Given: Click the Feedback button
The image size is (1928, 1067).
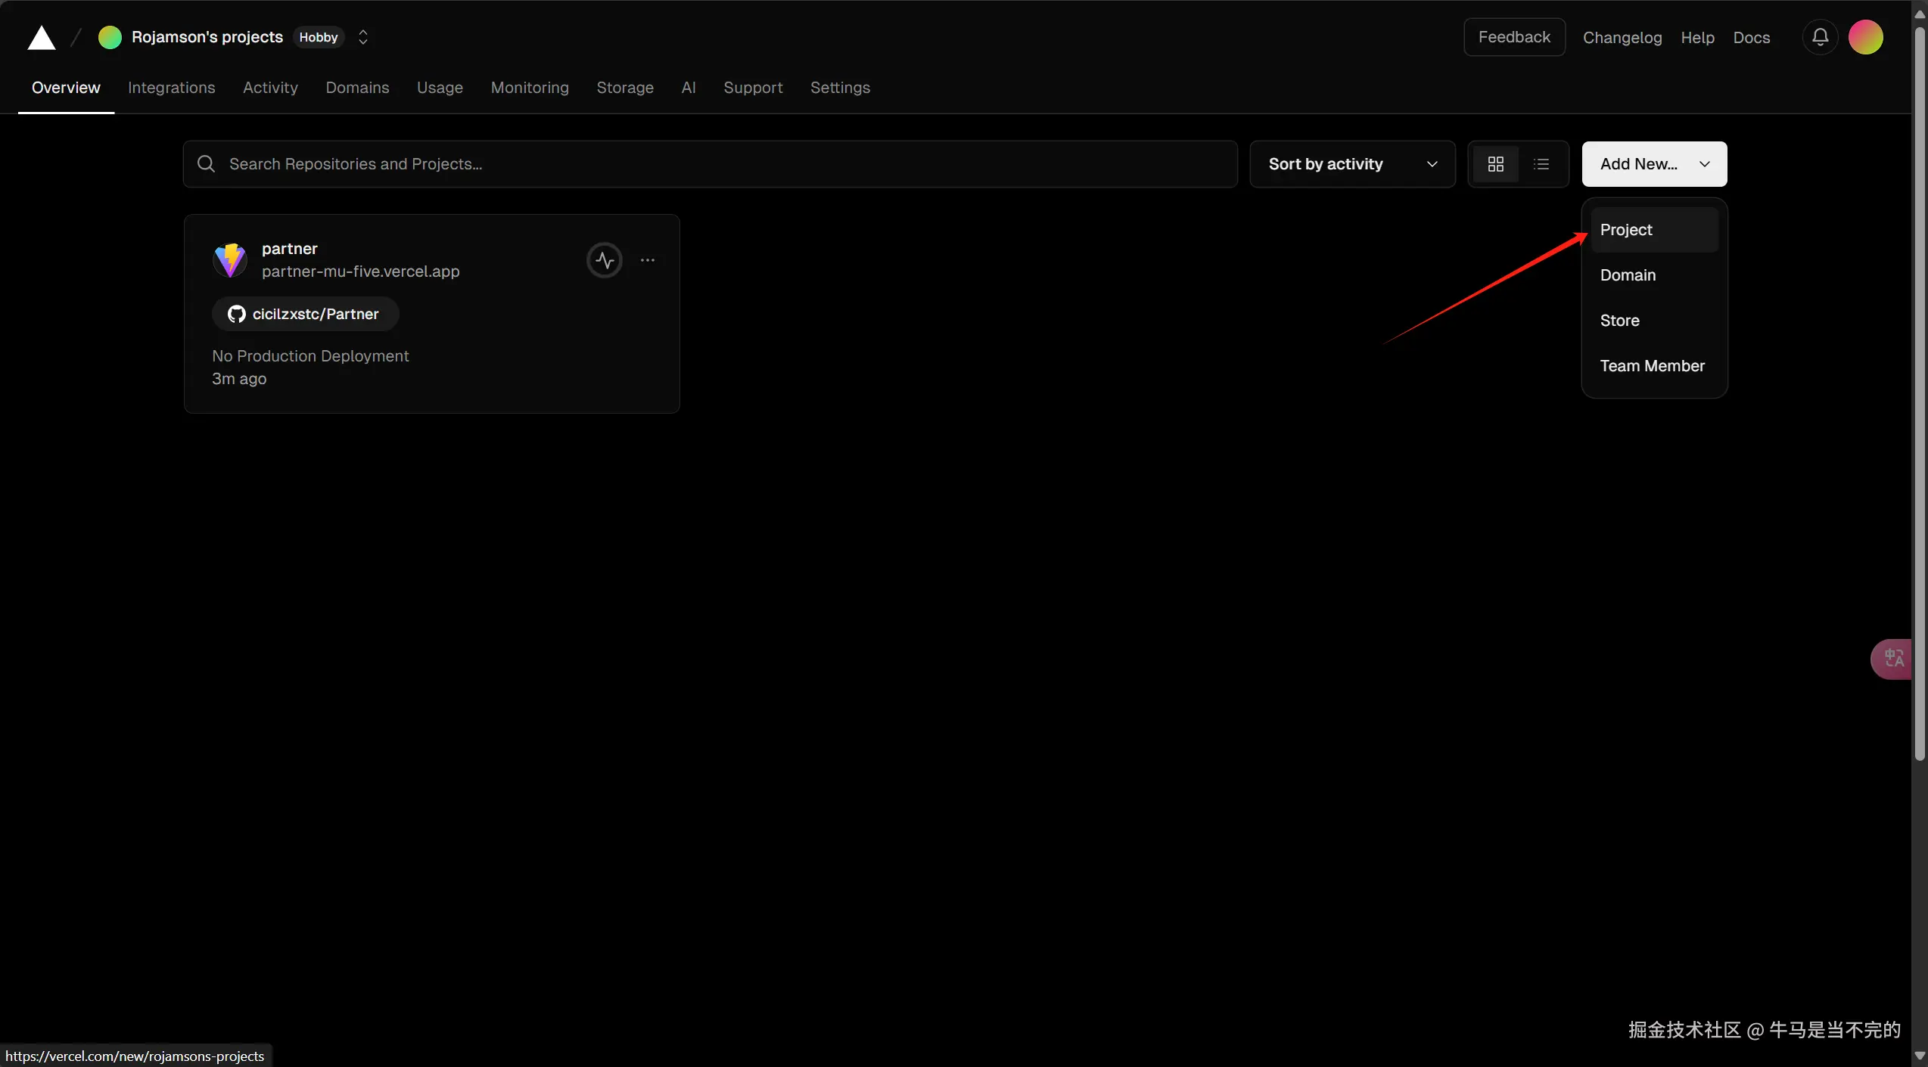Looking at the screenshot, I should tap(1514, 37).
